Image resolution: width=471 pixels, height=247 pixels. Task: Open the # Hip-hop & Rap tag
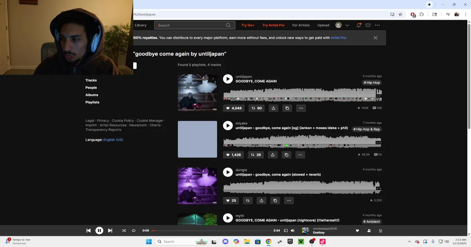367,129
